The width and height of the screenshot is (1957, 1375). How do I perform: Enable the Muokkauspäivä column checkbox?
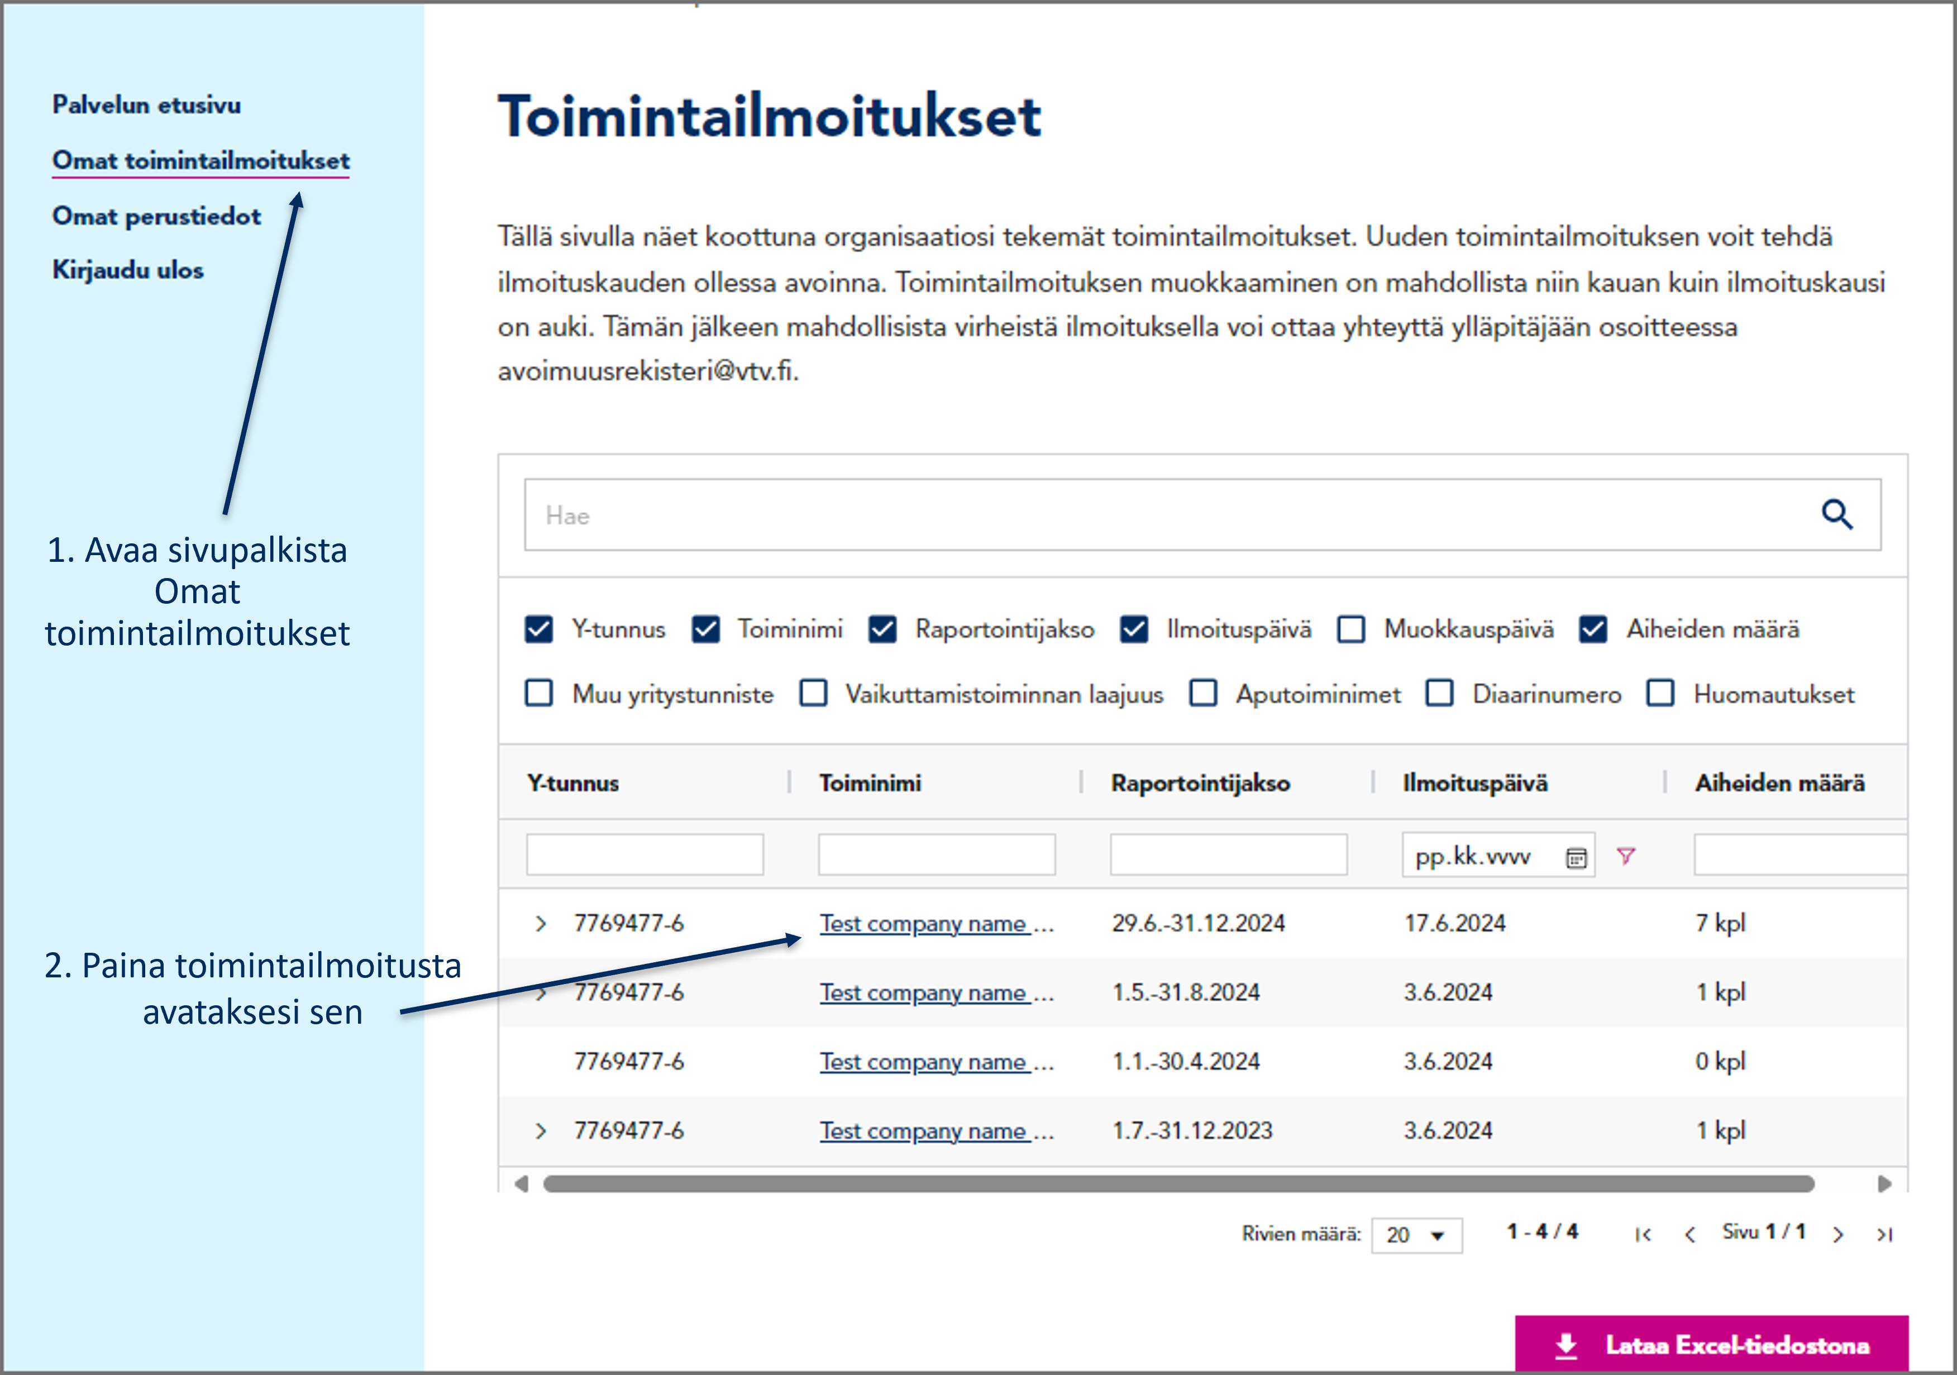(1351, 629)
